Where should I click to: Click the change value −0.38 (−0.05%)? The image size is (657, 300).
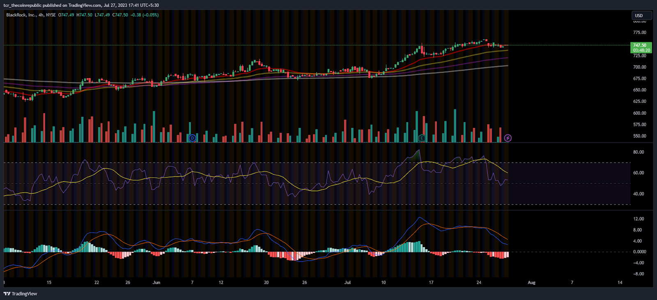145,15
